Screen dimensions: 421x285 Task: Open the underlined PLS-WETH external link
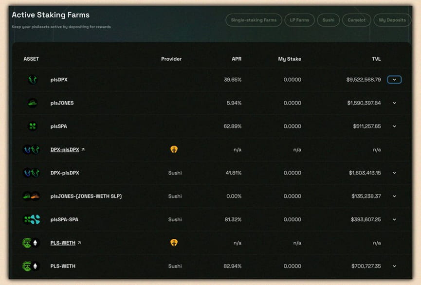66,243
